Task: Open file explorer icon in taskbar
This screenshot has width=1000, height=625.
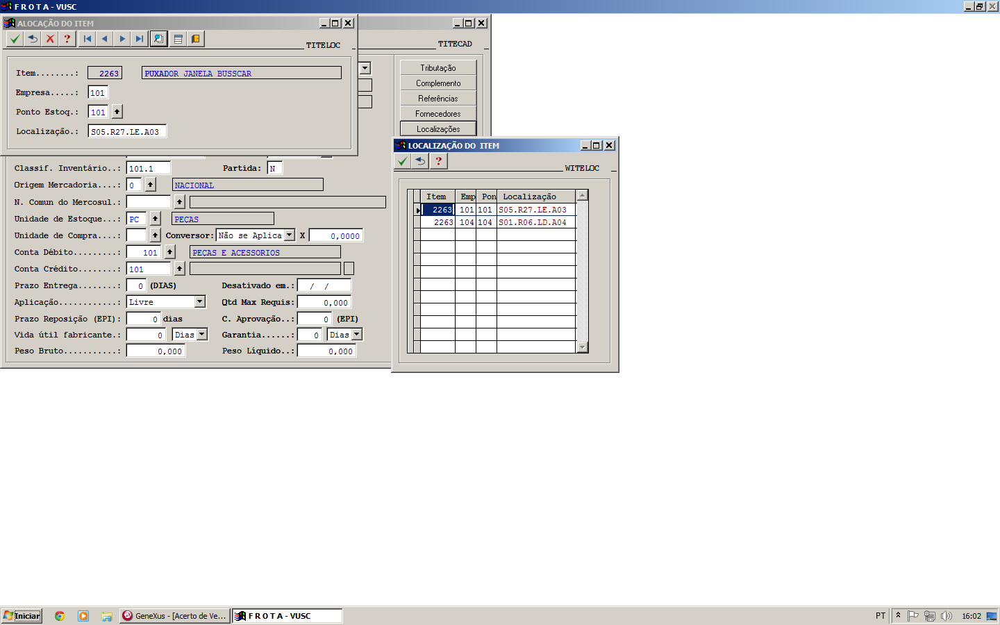Action: point(106,616)
